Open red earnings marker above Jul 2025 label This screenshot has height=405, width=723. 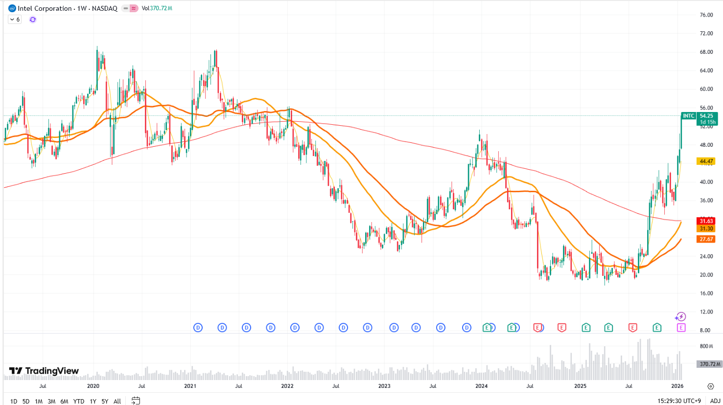pos(632,328)
